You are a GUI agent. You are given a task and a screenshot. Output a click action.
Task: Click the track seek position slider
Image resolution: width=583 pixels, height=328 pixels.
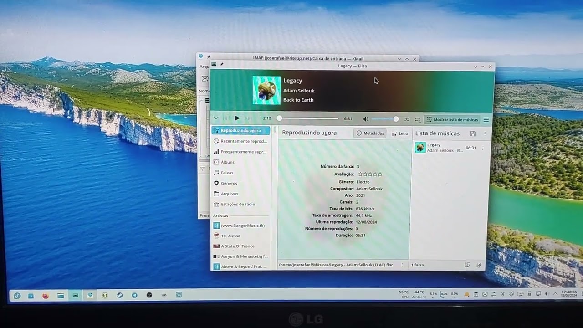[308, 118]
